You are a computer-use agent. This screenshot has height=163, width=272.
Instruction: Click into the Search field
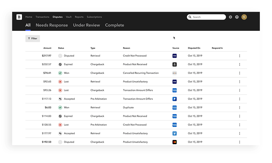coord(208,17)
